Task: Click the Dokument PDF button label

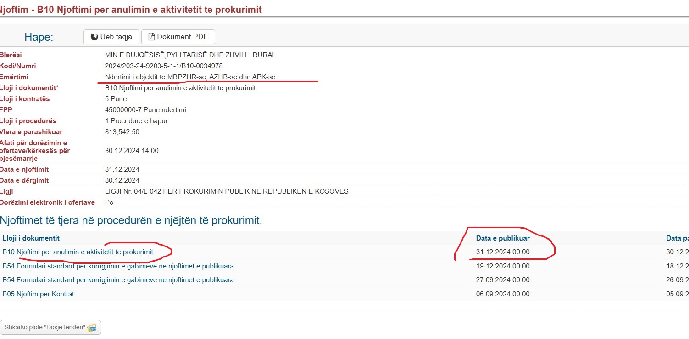Action: coord(182,37)
